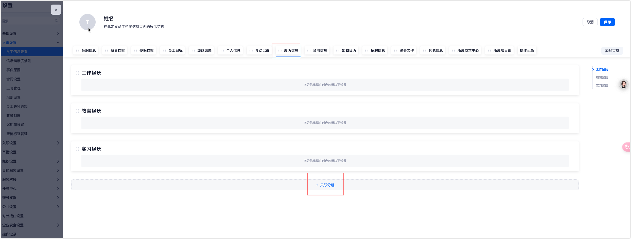Close the settings panel with X
Image resolution: width=631 pixels, height=239 pixels.
click(x=56, y=10)
